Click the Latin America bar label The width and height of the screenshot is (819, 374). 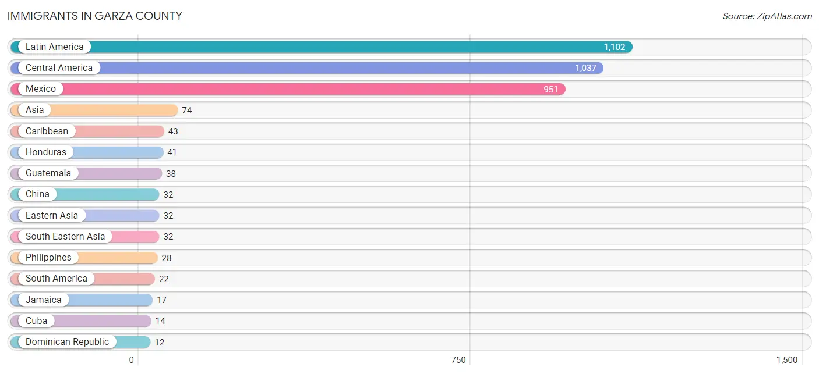[54, 47]
